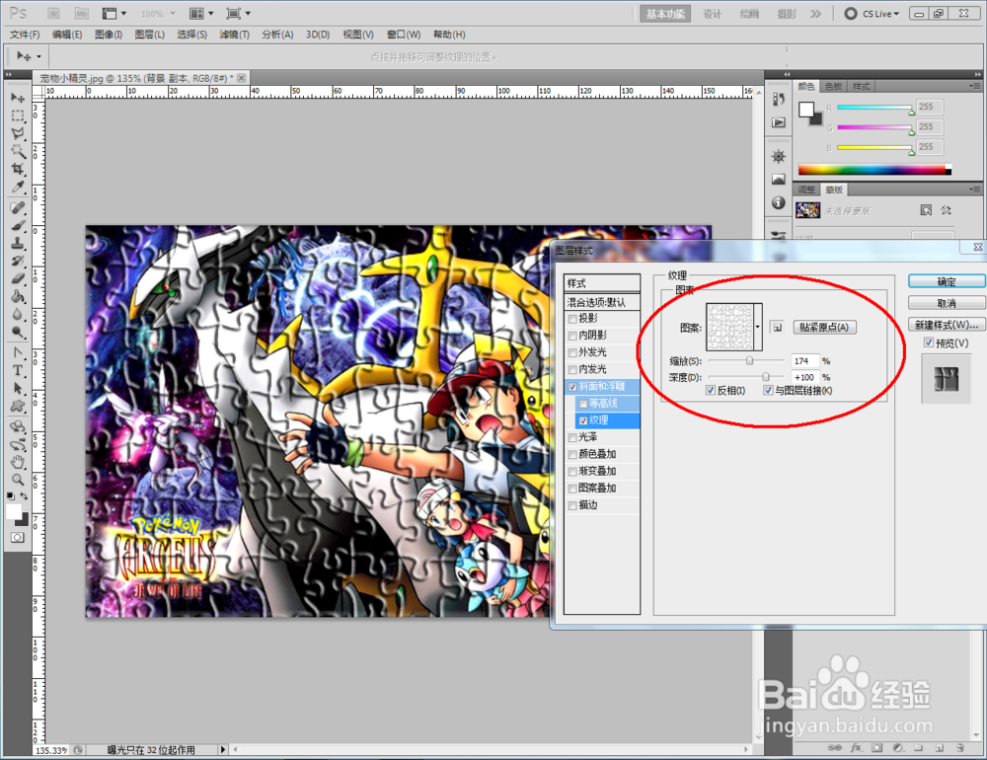987x760 pixels.
Task: Add a vector mask in Masks panel
Action: [x=947, y=210]
